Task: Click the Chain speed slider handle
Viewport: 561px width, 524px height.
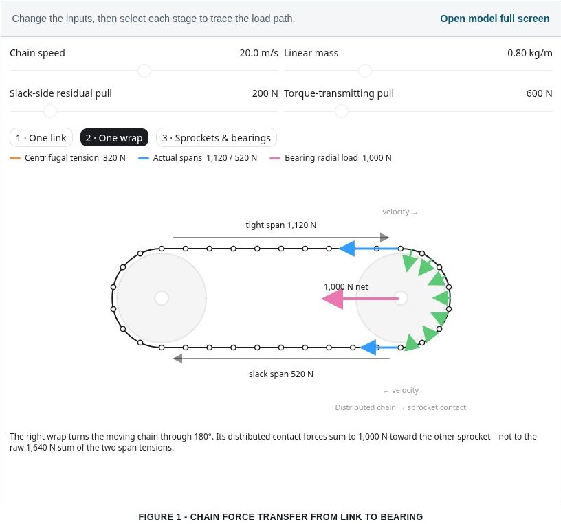Action: 144,71
